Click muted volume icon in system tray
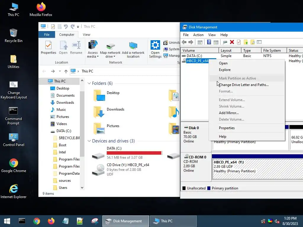The image size is (303, 227). pos(277,221)
